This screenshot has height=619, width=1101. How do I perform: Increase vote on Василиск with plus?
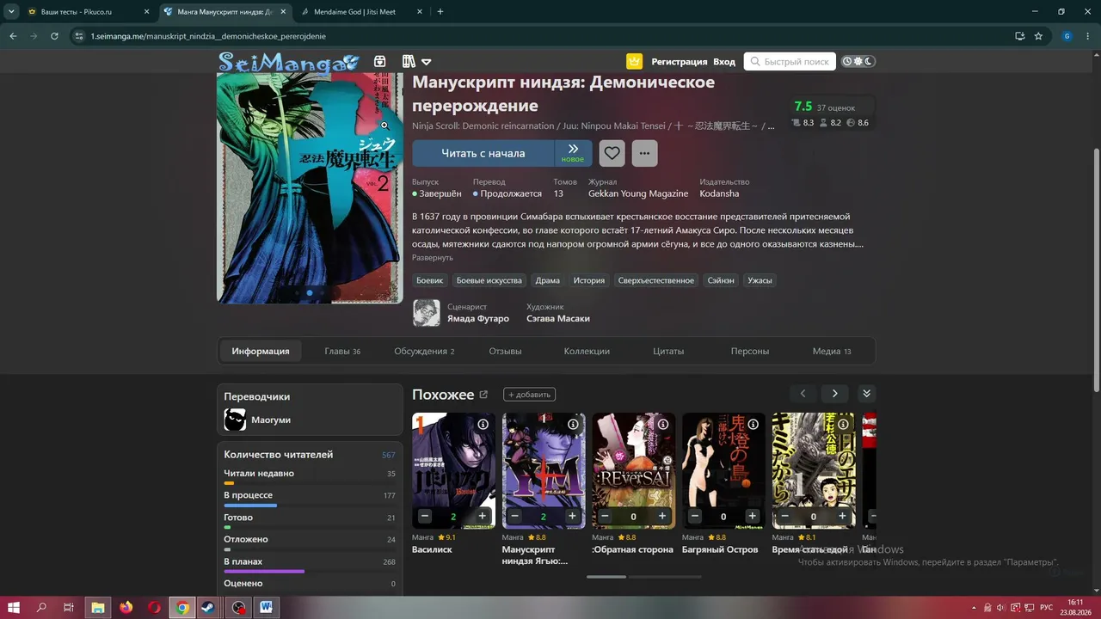pos(483,516)
